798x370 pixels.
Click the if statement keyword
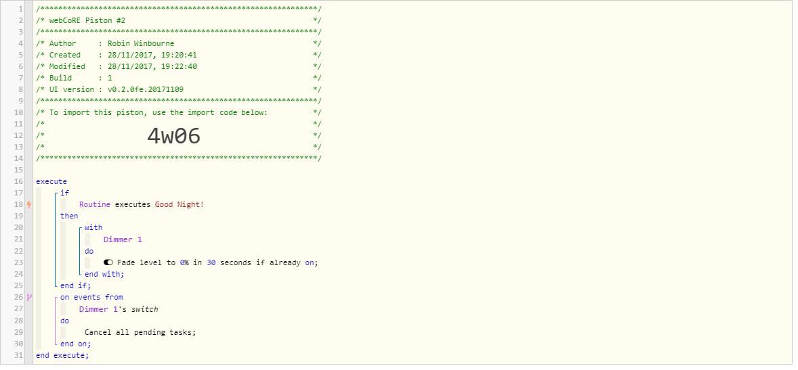(64, 193)
